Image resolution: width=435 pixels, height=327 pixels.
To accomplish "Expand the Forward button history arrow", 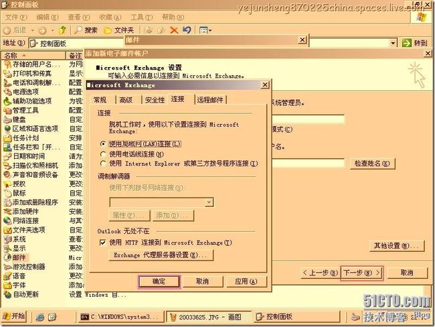I will point(52,30).
